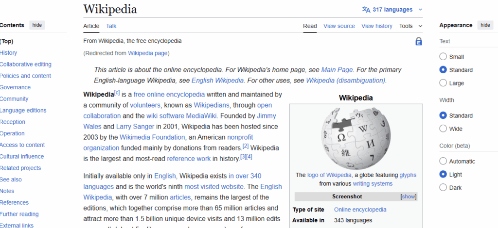Click the English Wikipedia hatnote link

point(217,81)
